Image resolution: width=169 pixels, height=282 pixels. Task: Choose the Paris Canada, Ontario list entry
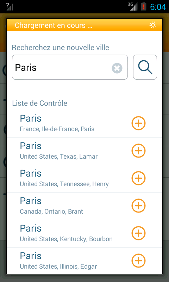click(x=84, y=207)
